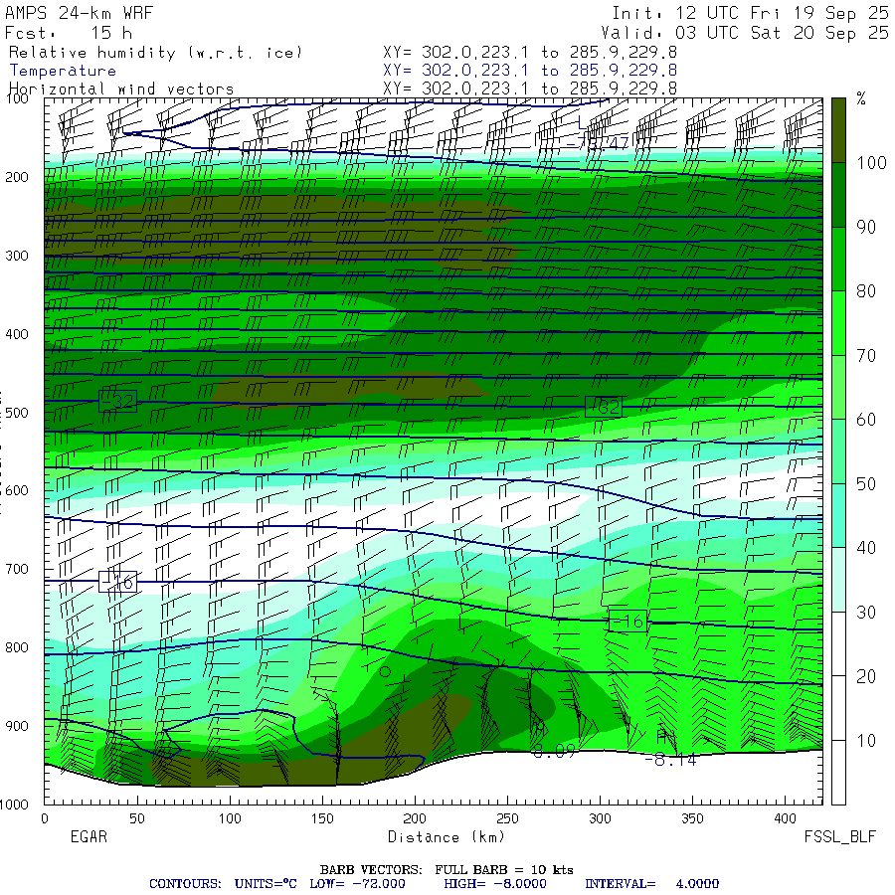Select the CONTOURS: UNITS=°C text

223,884
